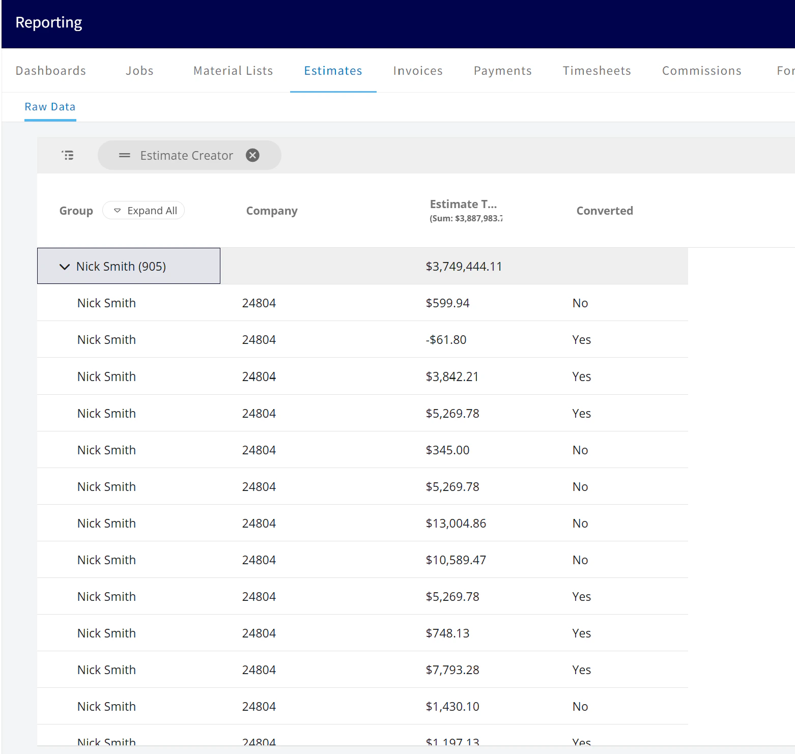Image resolution: width=795 pixels, height=754 pixels.
Task: Select the $3,842.21 estimate cell
Action: (x=452, y=376)
